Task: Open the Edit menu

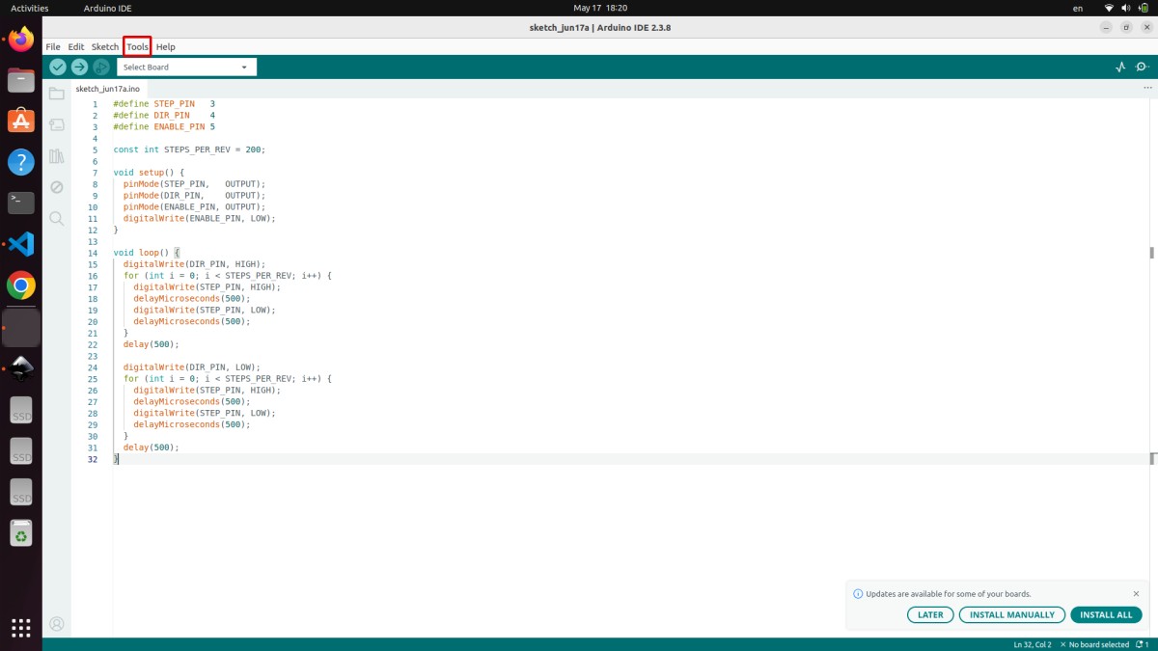Action: (76, 46)
